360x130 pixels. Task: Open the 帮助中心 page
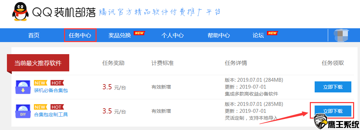[x=218, y=36]
